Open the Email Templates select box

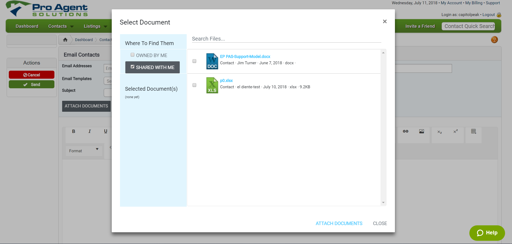coord(108,81)
